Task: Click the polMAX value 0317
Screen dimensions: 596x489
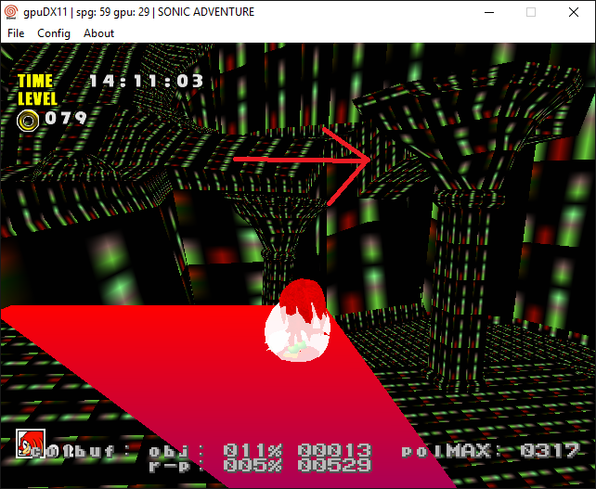Action: point(550,451)
